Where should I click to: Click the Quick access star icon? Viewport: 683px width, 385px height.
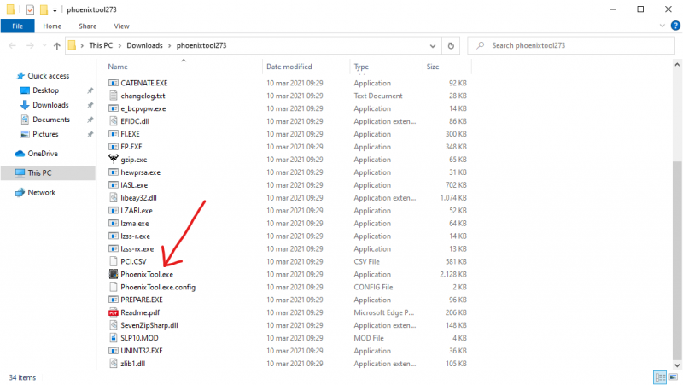[x=20, y=76]
